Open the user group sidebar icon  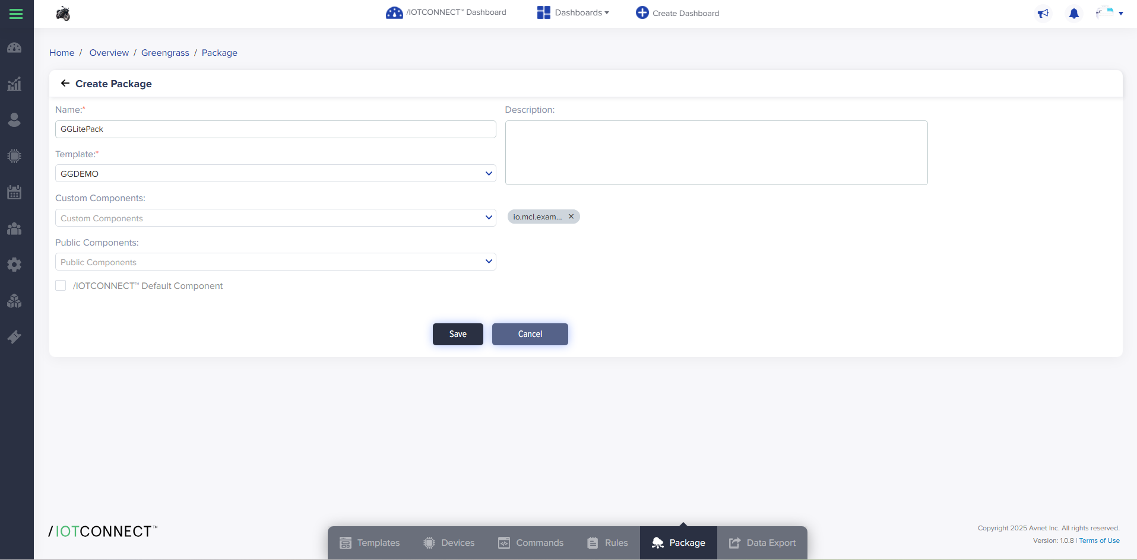click(14, 228)
